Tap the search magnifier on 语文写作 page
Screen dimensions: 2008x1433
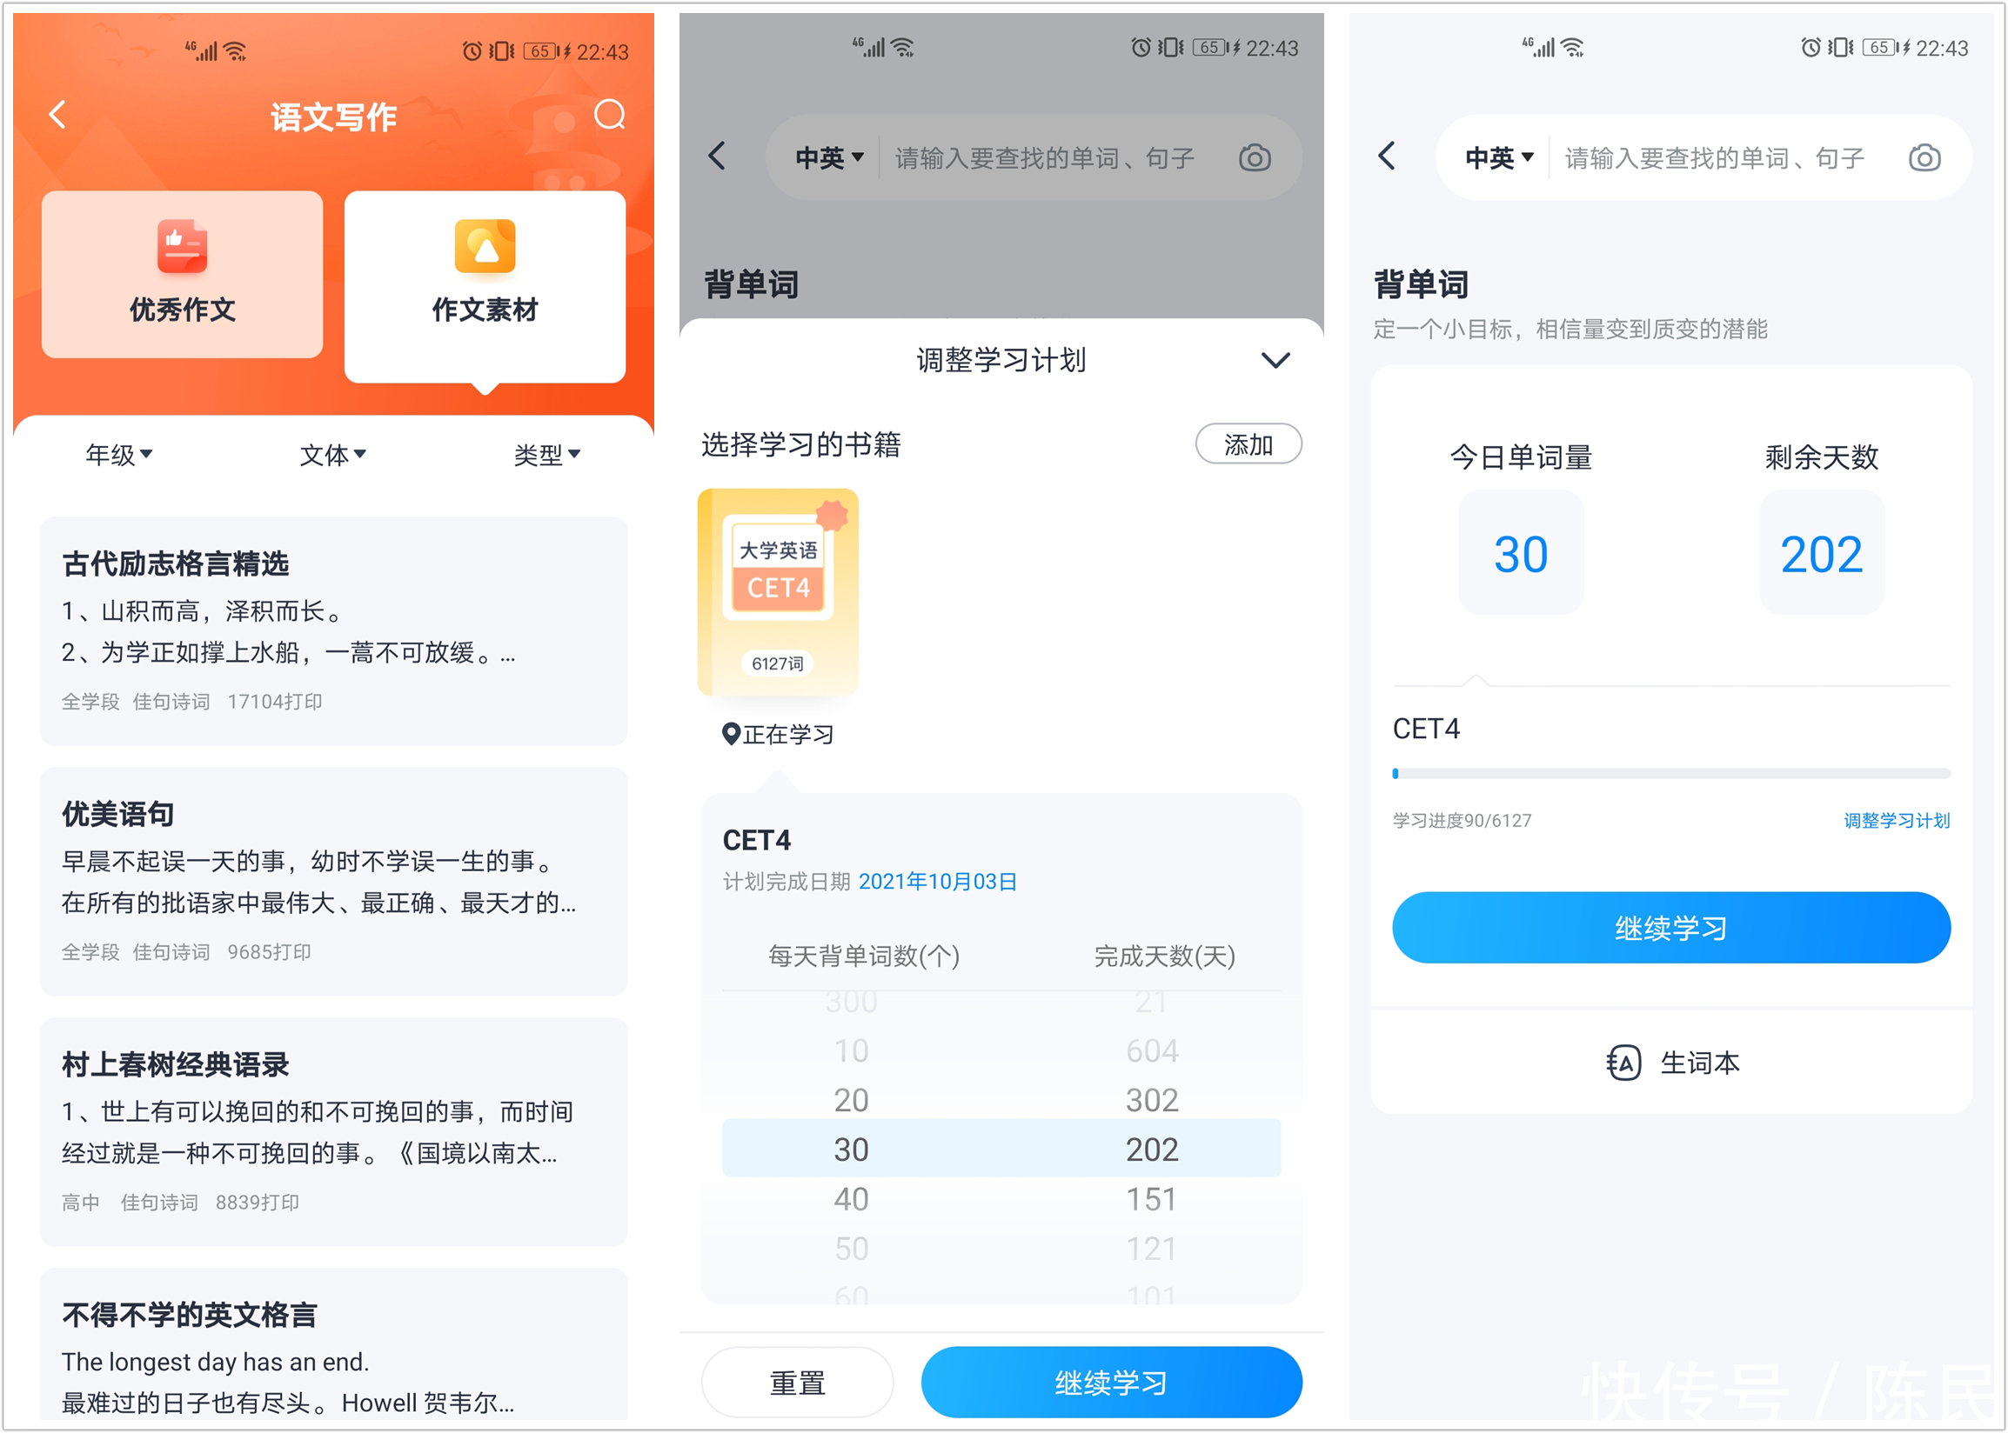tap(609, 115)
